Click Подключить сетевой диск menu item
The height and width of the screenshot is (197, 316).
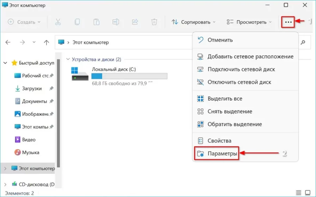241,69
